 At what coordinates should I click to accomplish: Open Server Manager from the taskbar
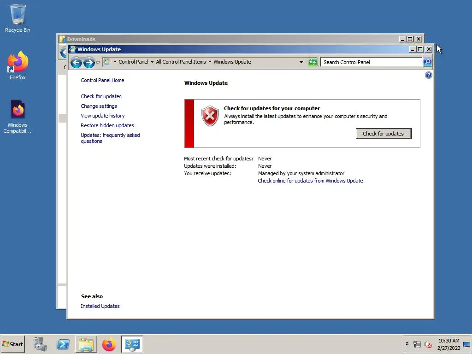(41, 344)
